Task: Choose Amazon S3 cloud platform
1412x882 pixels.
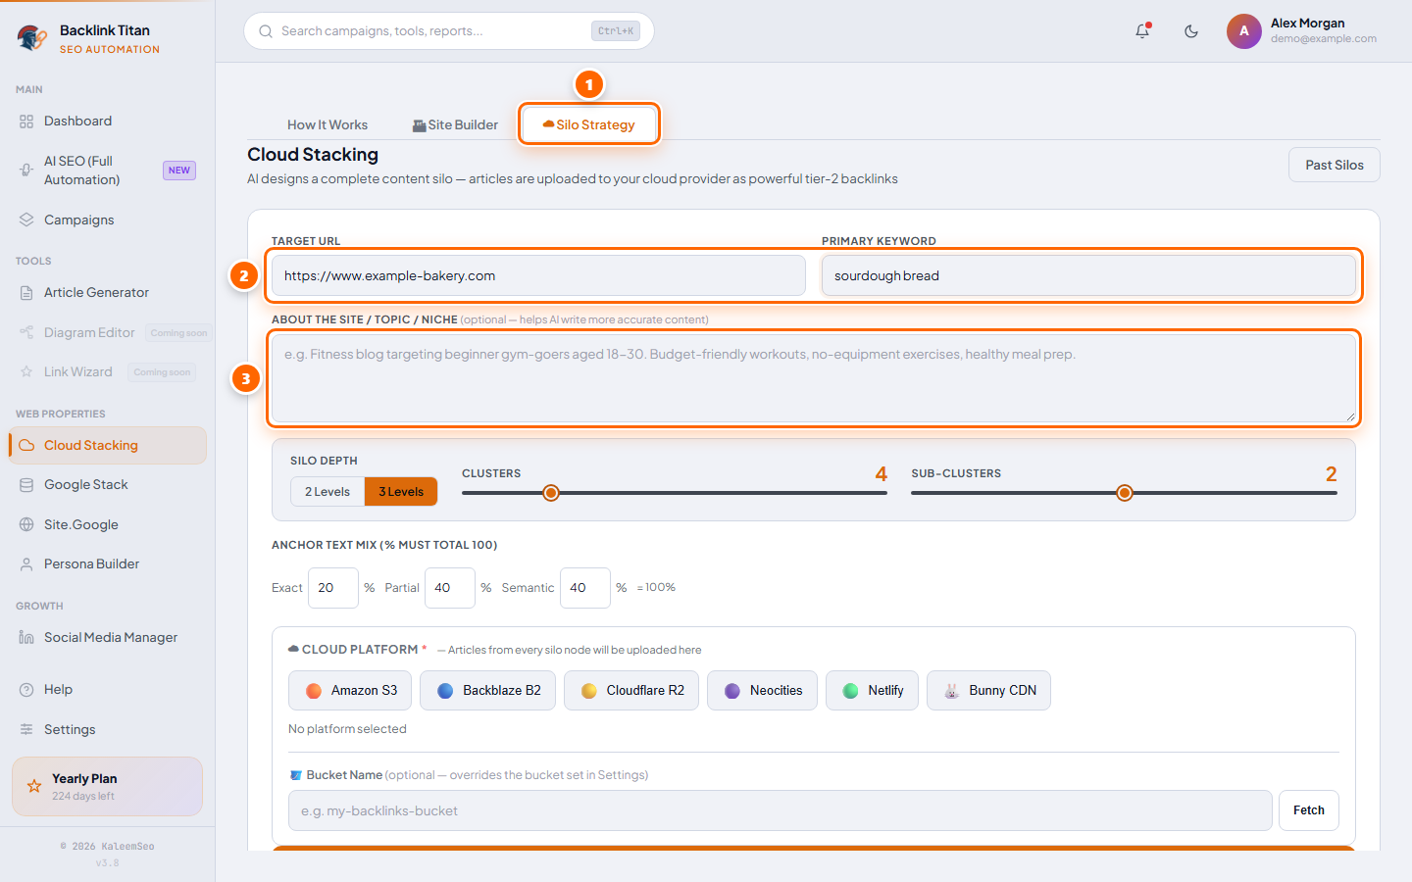Action: tap(350, 690)
